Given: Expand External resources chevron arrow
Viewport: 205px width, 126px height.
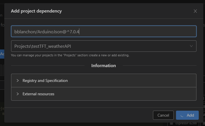Looking at the screenshot, I should tap(18, 94).
